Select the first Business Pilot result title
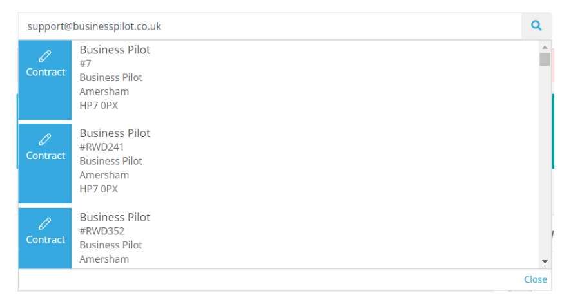 coord(115,50)
